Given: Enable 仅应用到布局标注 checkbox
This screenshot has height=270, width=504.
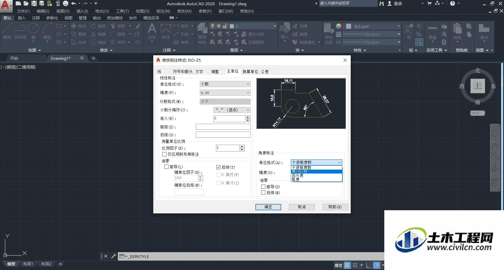Looking at the screenshot, I should [x=164, y=154].
